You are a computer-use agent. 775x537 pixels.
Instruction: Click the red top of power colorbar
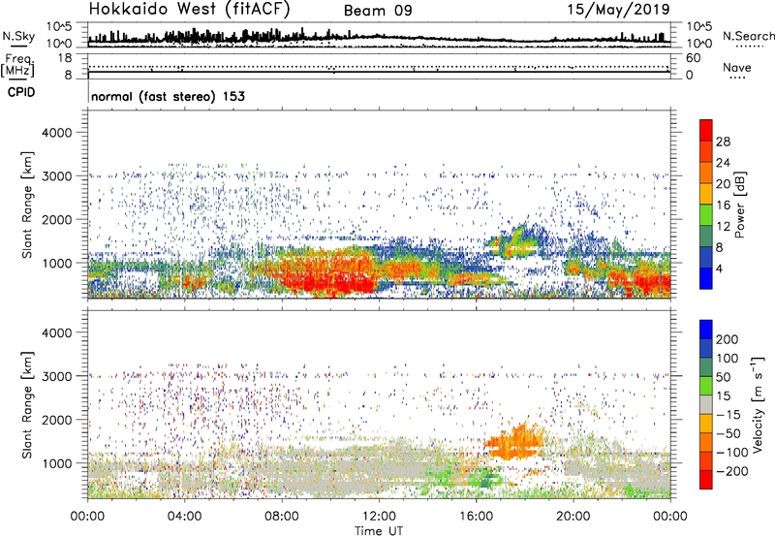point(706,130)
